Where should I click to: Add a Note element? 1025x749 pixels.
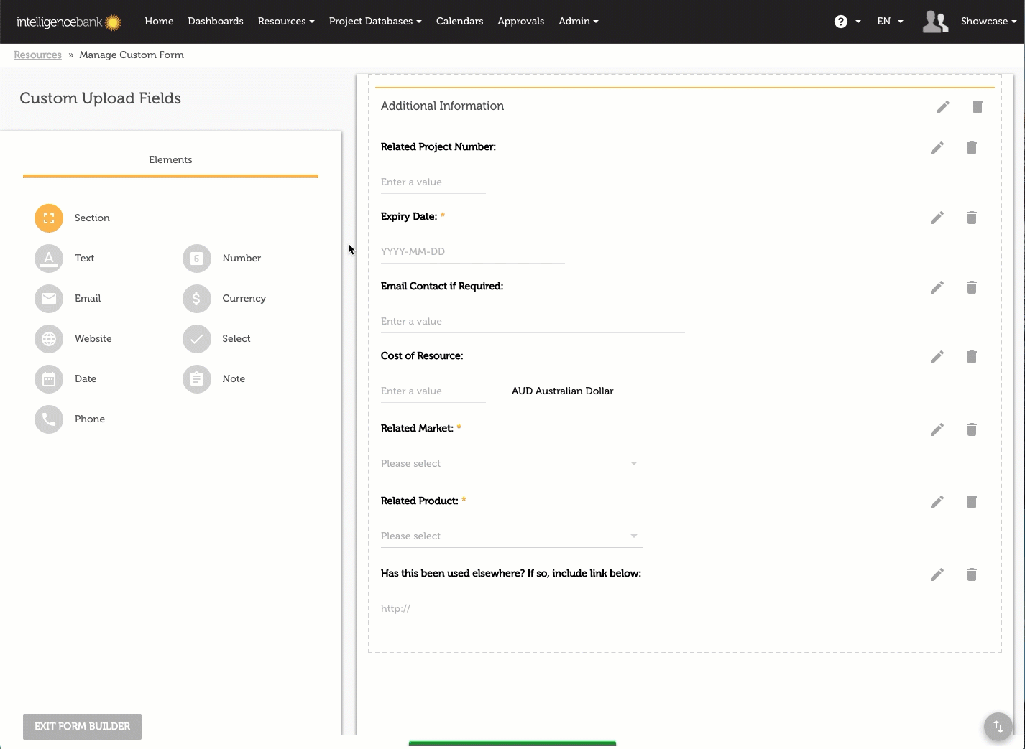tap(196, 379)
